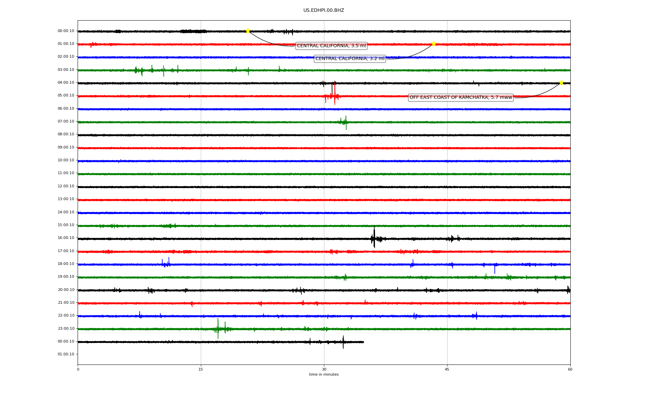Viewport: 648px width, 405px height.
Task: Click the green spike on 23:00:10 trace
Action: click(218, 328)
